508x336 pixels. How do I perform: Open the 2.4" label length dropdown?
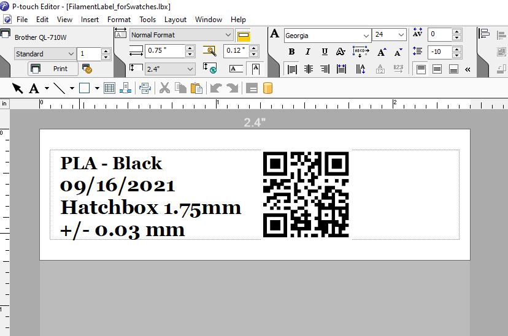click(x=190, y=69)
